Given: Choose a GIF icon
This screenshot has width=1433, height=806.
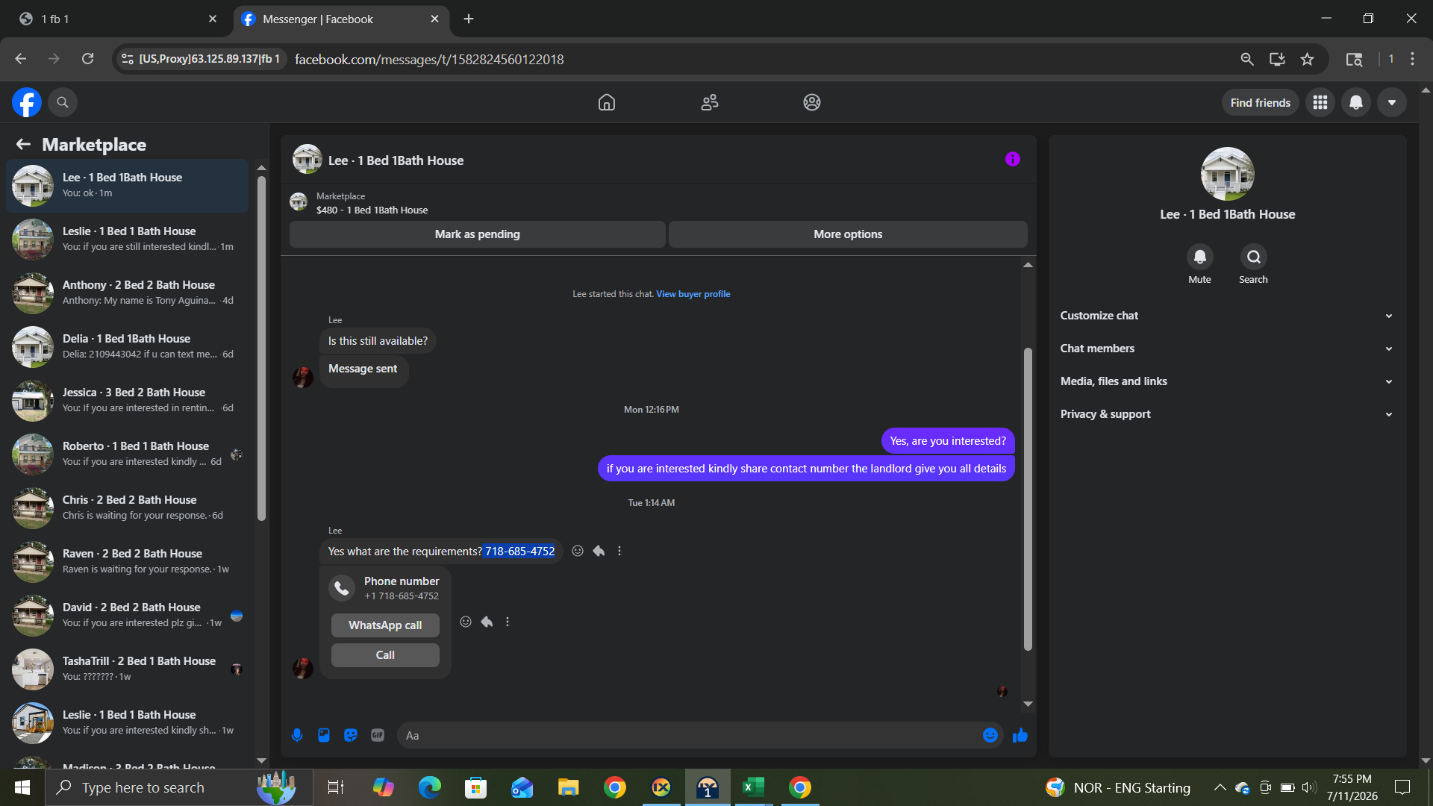Looking at the screenshot, I should (x=378, y=735).
